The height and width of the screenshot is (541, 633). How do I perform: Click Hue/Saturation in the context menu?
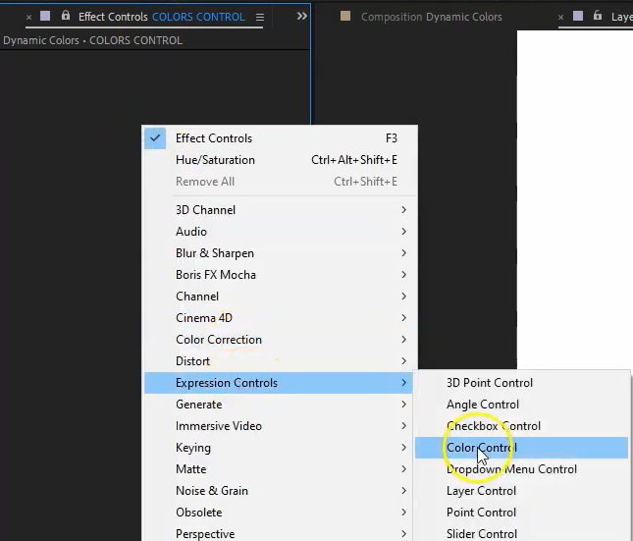click(215, 160)
